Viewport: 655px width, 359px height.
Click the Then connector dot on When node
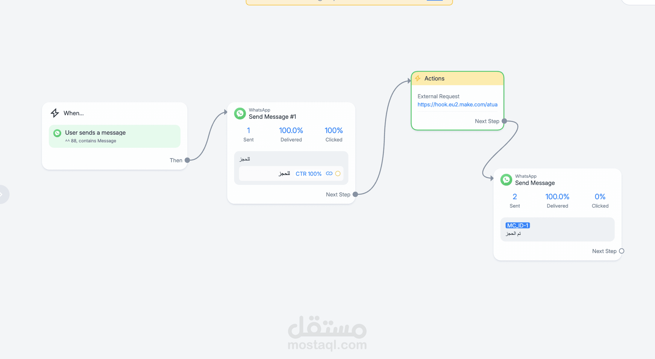pos(187,160)
